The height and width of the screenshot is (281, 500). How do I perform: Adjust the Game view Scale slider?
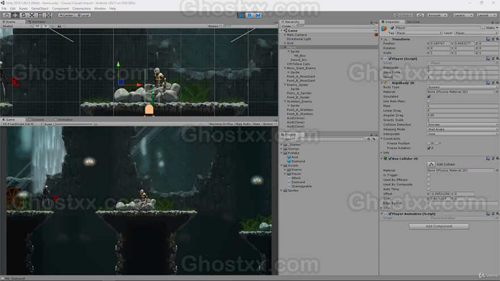(73, 124)
